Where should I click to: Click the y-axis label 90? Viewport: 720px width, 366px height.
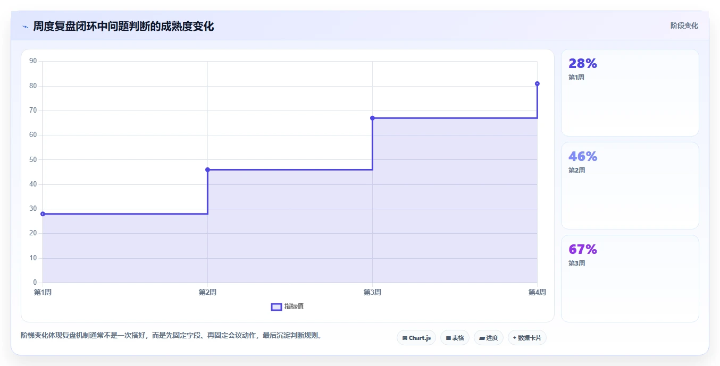point(33,61)
